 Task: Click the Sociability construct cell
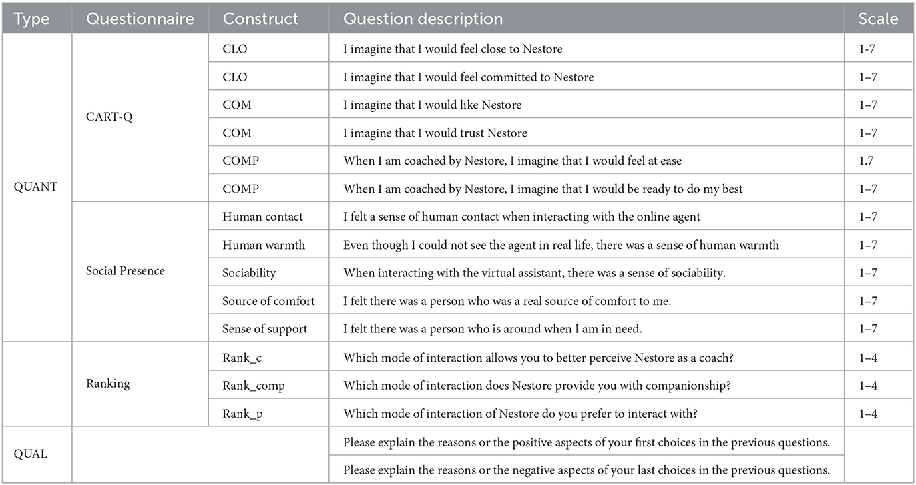249,273
